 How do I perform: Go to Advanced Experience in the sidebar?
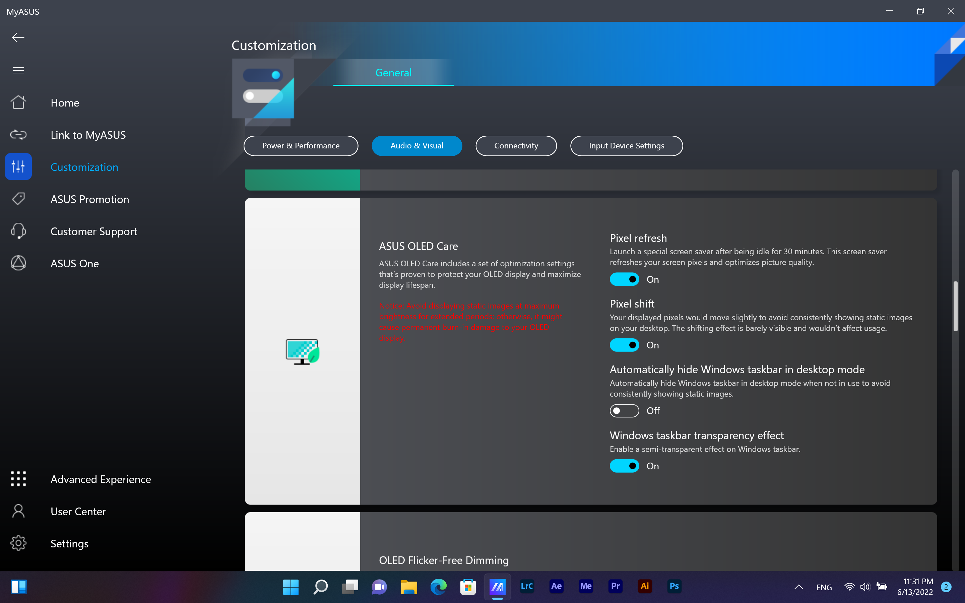pyautogui.click(x=101, y=479)
